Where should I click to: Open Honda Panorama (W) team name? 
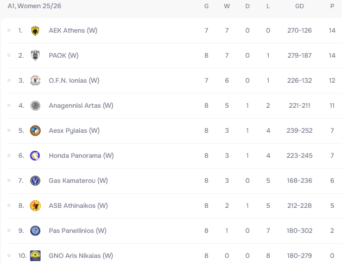(81, 156)
